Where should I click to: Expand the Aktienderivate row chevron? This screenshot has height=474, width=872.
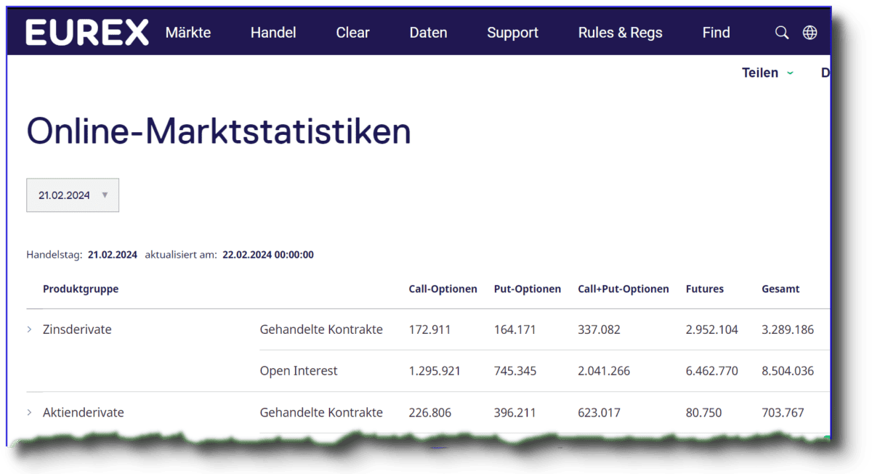(29, 412)
